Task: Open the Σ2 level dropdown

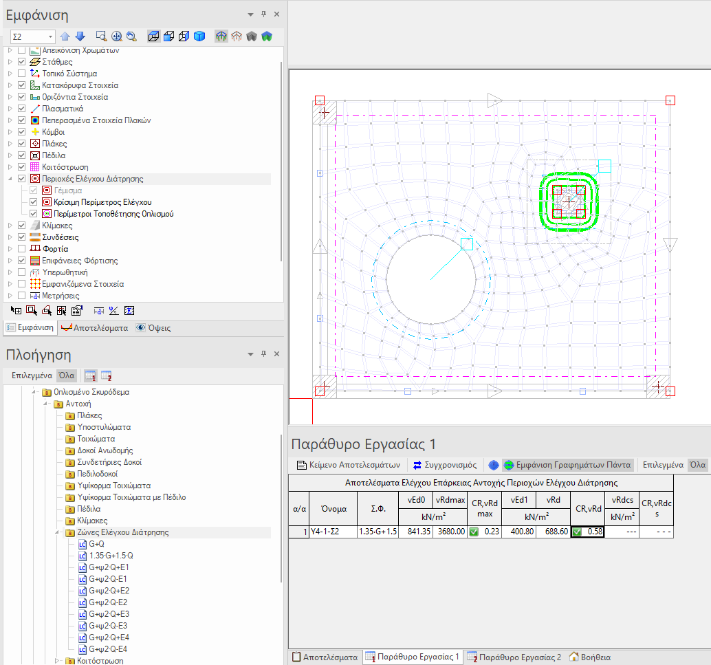Action: pos(51,36)
